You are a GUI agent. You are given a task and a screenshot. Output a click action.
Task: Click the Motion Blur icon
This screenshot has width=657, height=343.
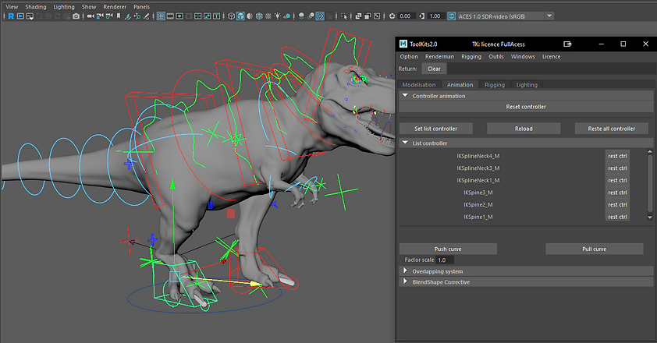tap(311, 16)
